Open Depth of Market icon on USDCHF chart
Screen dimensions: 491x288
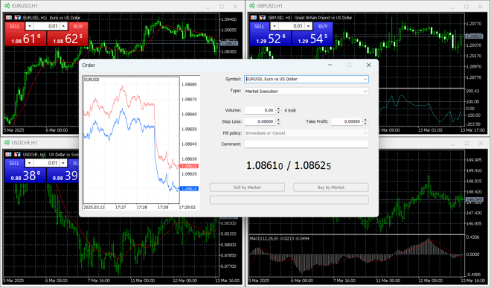(18, 154)
